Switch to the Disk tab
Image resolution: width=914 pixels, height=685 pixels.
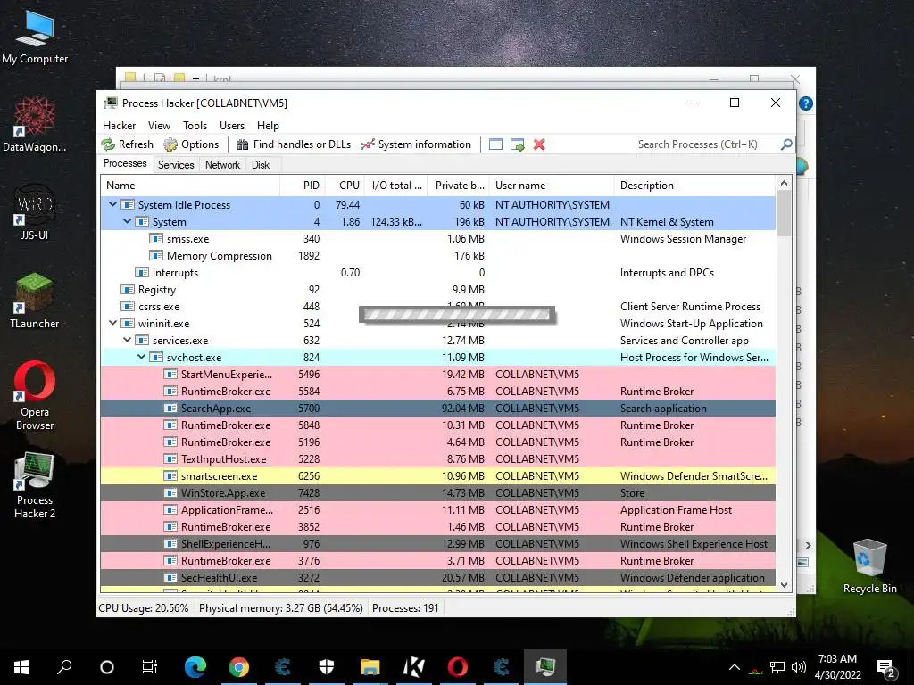[261, 165]
